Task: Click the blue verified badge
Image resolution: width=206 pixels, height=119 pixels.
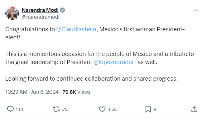Action: pos(62,10)
